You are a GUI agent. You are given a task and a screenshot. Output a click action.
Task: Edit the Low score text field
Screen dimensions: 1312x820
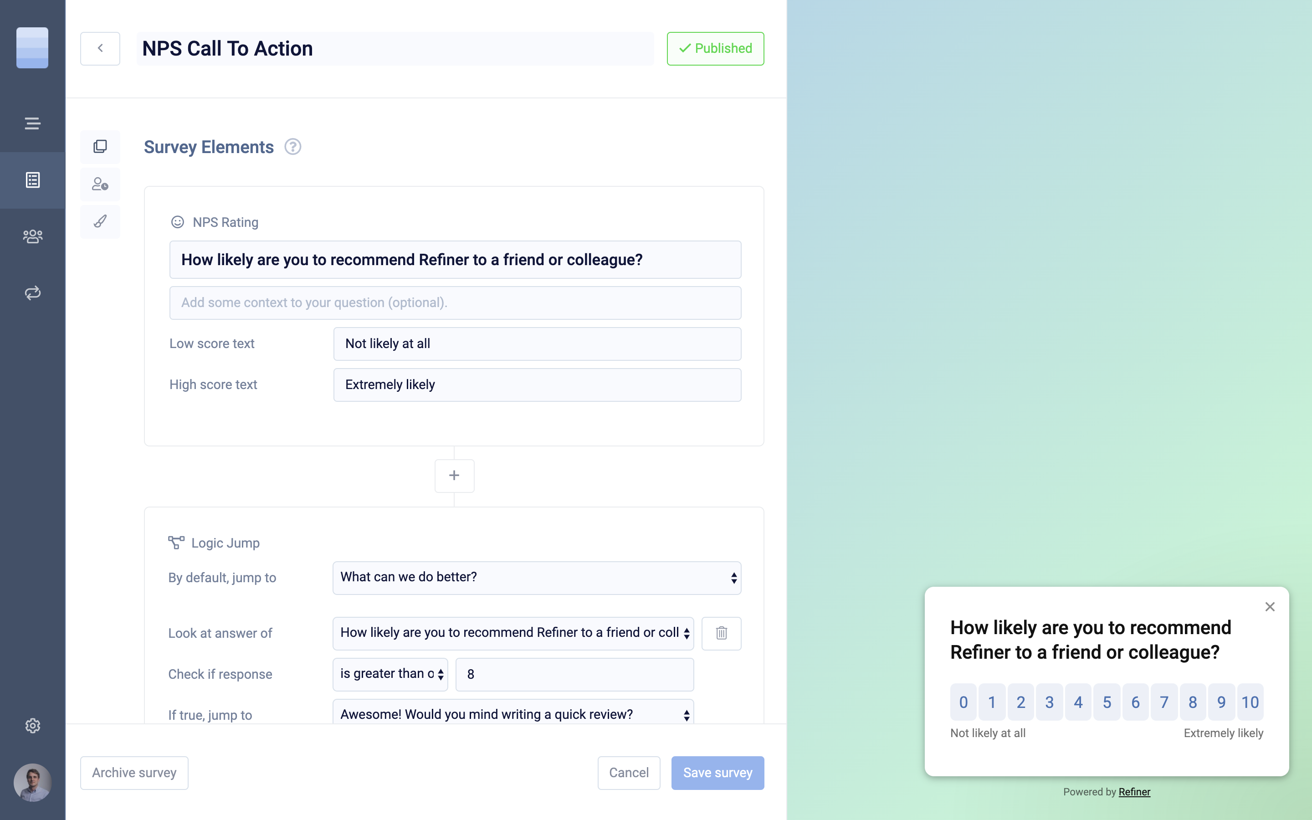point(537,344)
